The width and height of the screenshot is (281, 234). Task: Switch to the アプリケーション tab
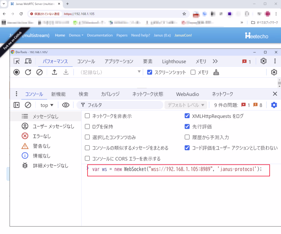pyautogui.click(x=119, y=61)
